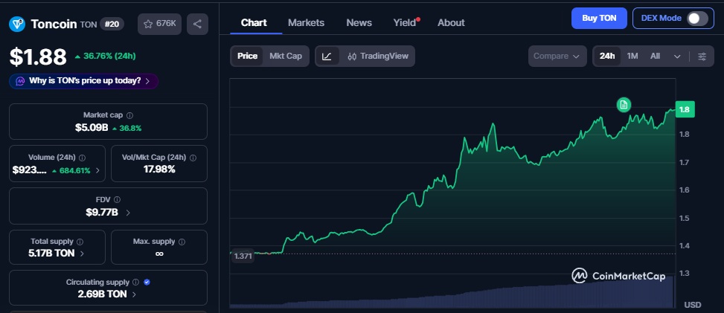
Task: Click the Market cap info icon
Action: [x=129, y=115]
